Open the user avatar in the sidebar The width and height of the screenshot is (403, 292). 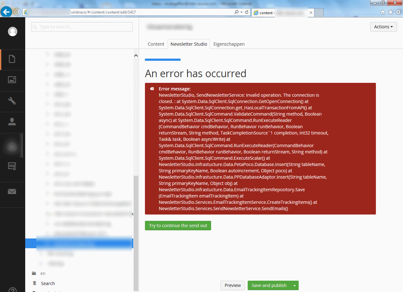(x=13, y=31)
